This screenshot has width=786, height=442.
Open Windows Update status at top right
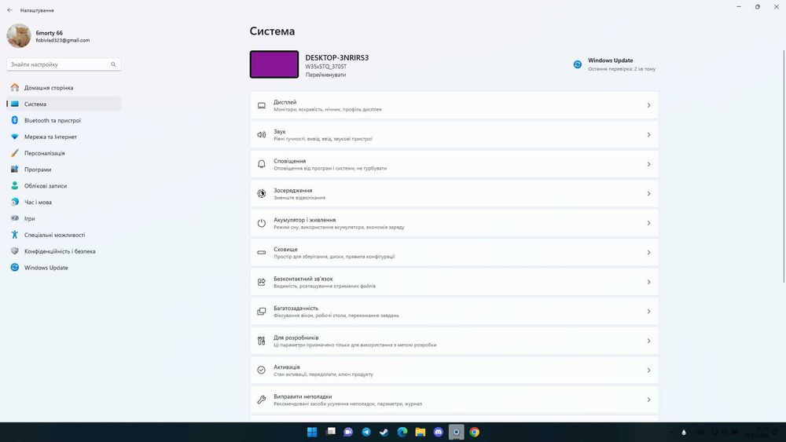pyautogui.click(x=615, y=64)
